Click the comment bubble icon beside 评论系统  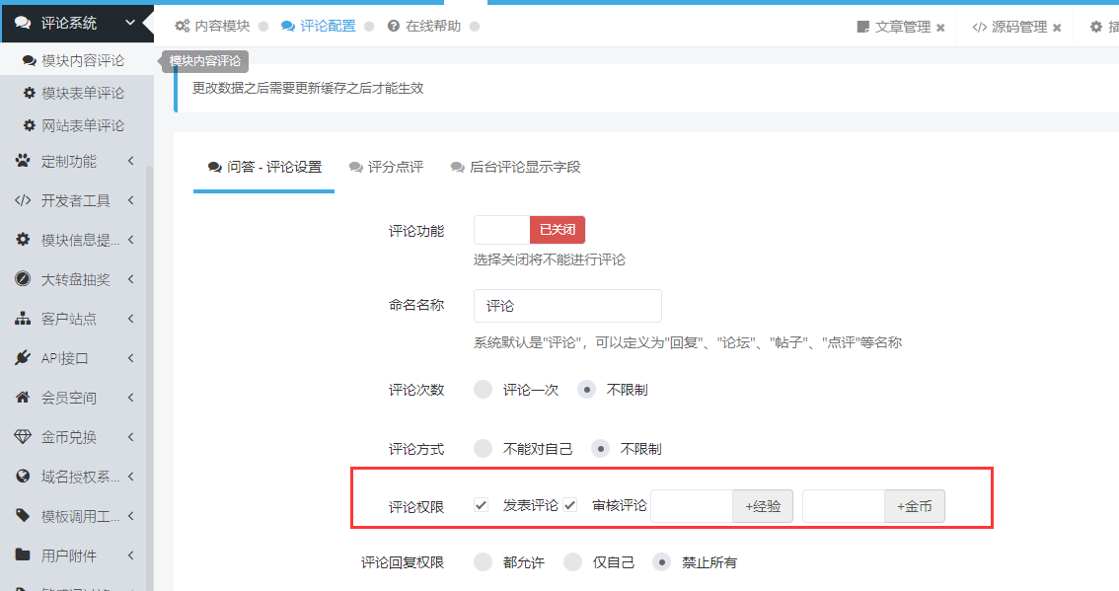coord(23,23)
